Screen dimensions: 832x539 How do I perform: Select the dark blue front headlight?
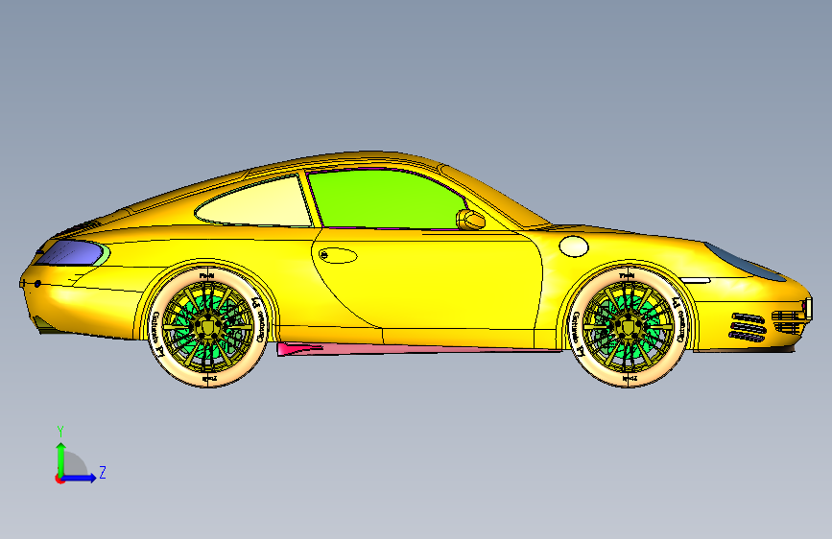click(746, 262)
